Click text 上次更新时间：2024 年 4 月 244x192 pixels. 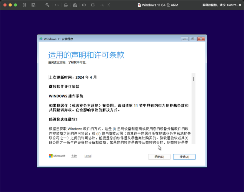coord(73,77)
